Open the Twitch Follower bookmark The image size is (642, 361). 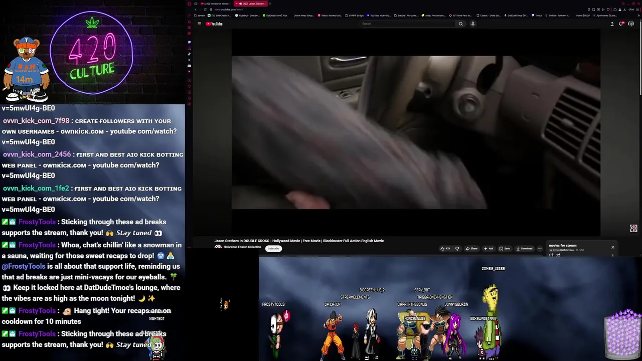[x=557, y=16]
